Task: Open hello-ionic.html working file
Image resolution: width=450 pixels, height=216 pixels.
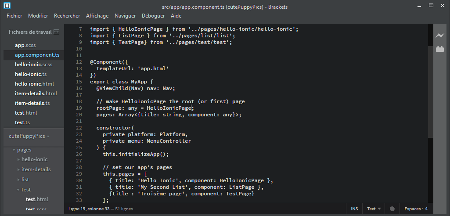Action: [34, 84]
